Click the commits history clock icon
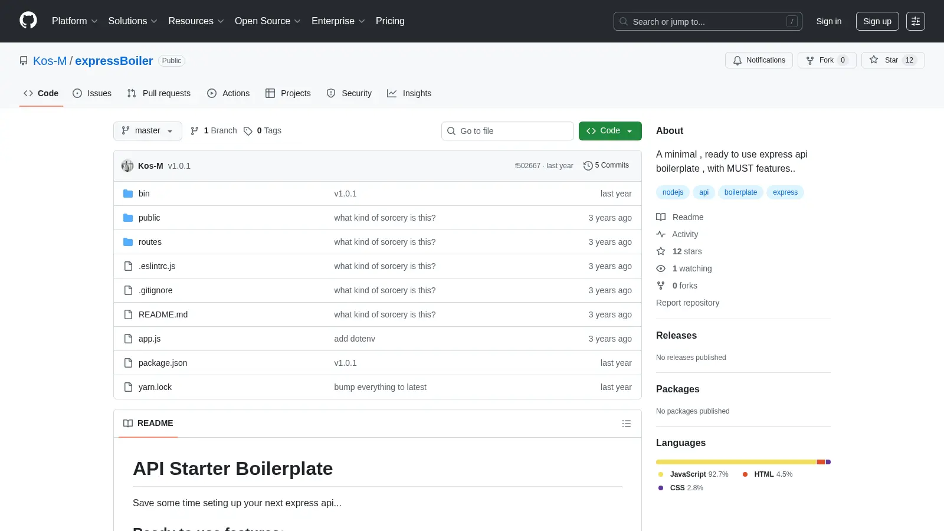 tap(588, 166)
